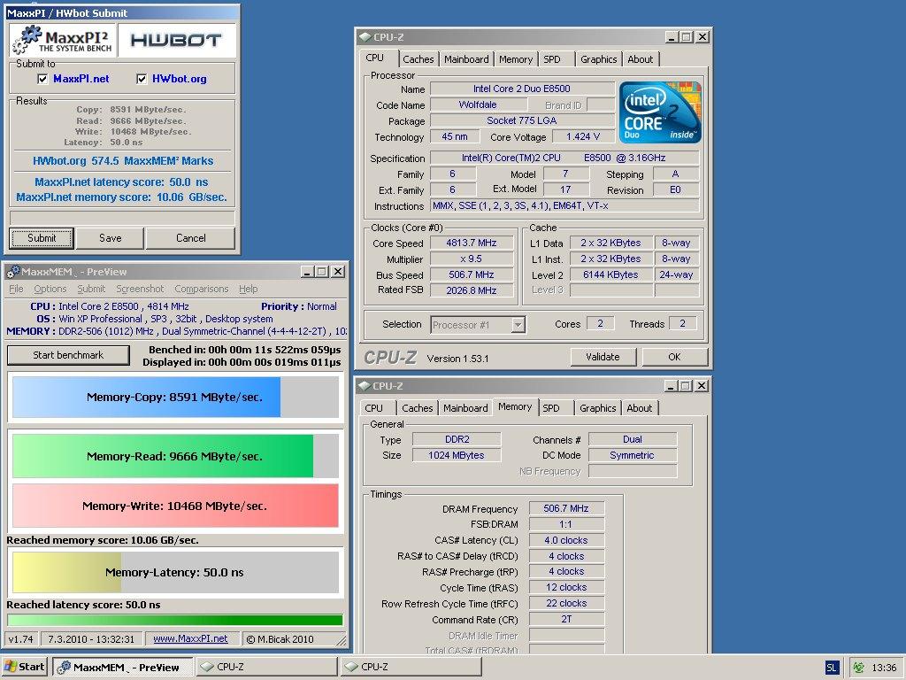Image resolution: width=906 pixels, height=680 pixels.
Task: Click the Validate button in CPU-Z
Action: point(603,357)
